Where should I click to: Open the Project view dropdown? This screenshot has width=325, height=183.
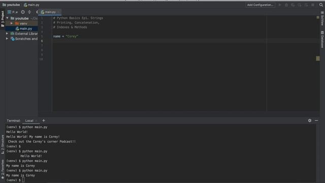pos(12,12)
